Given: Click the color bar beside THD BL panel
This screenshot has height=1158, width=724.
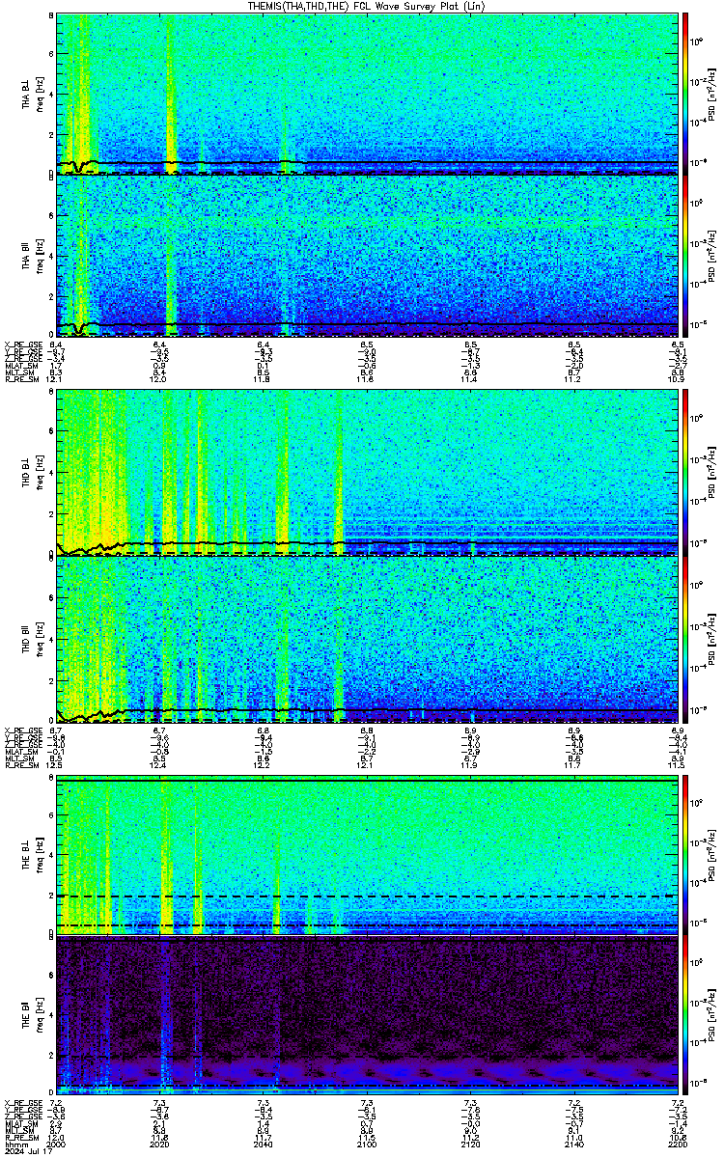Looking at the screenshot, I should tap(685, 471).
